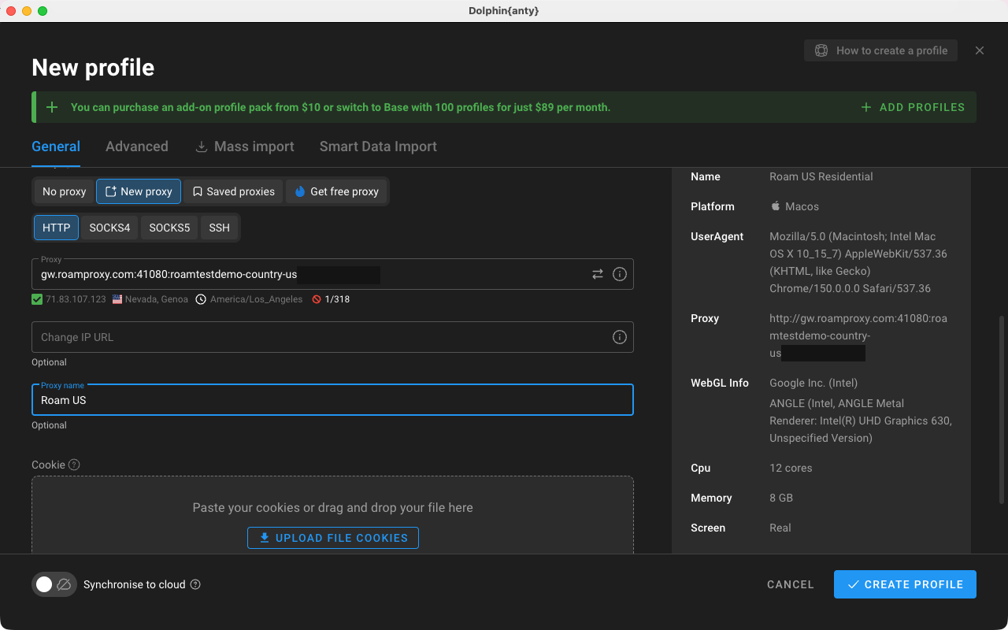Switch to the General tab
This screenshot has height=630, width=1008.
pos(56,146)
